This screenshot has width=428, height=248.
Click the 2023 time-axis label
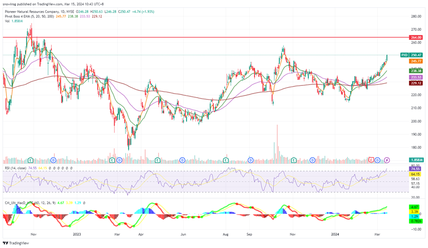[x=77, y=234]
